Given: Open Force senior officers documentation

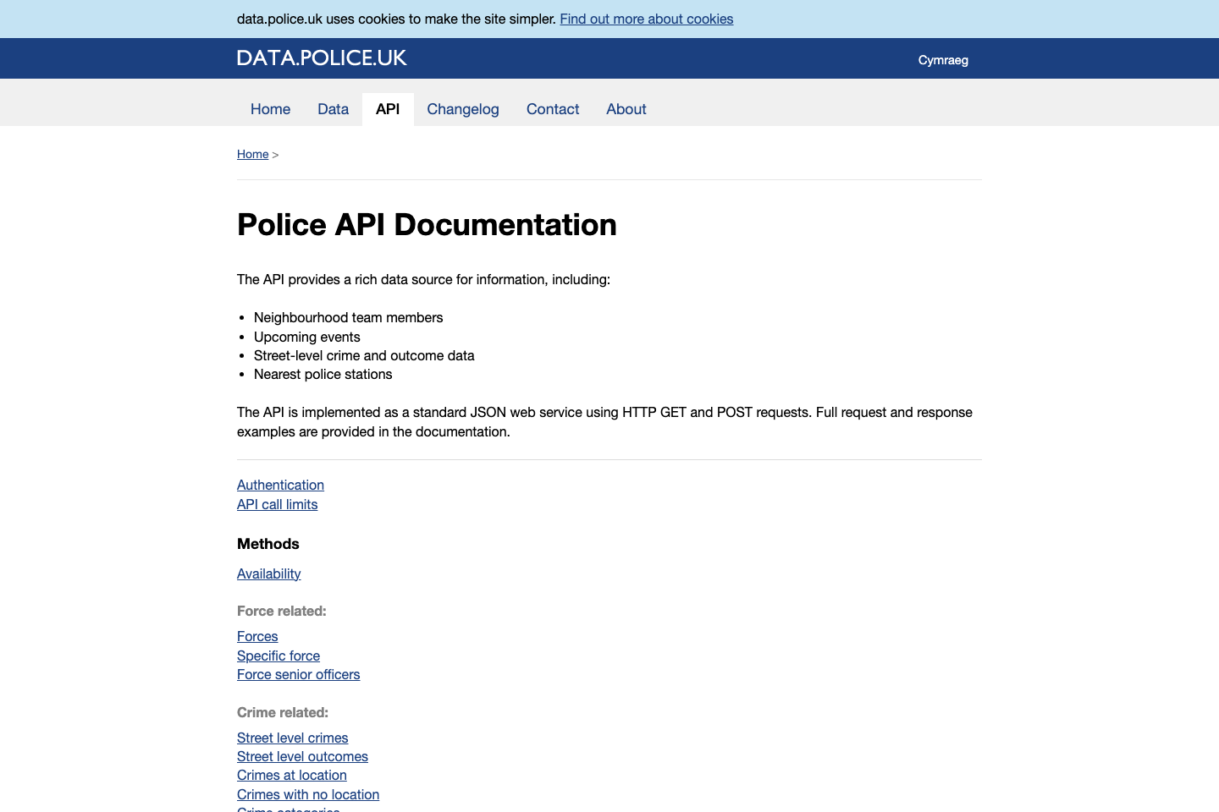Looking at the screenshot, I should [298, 674].
